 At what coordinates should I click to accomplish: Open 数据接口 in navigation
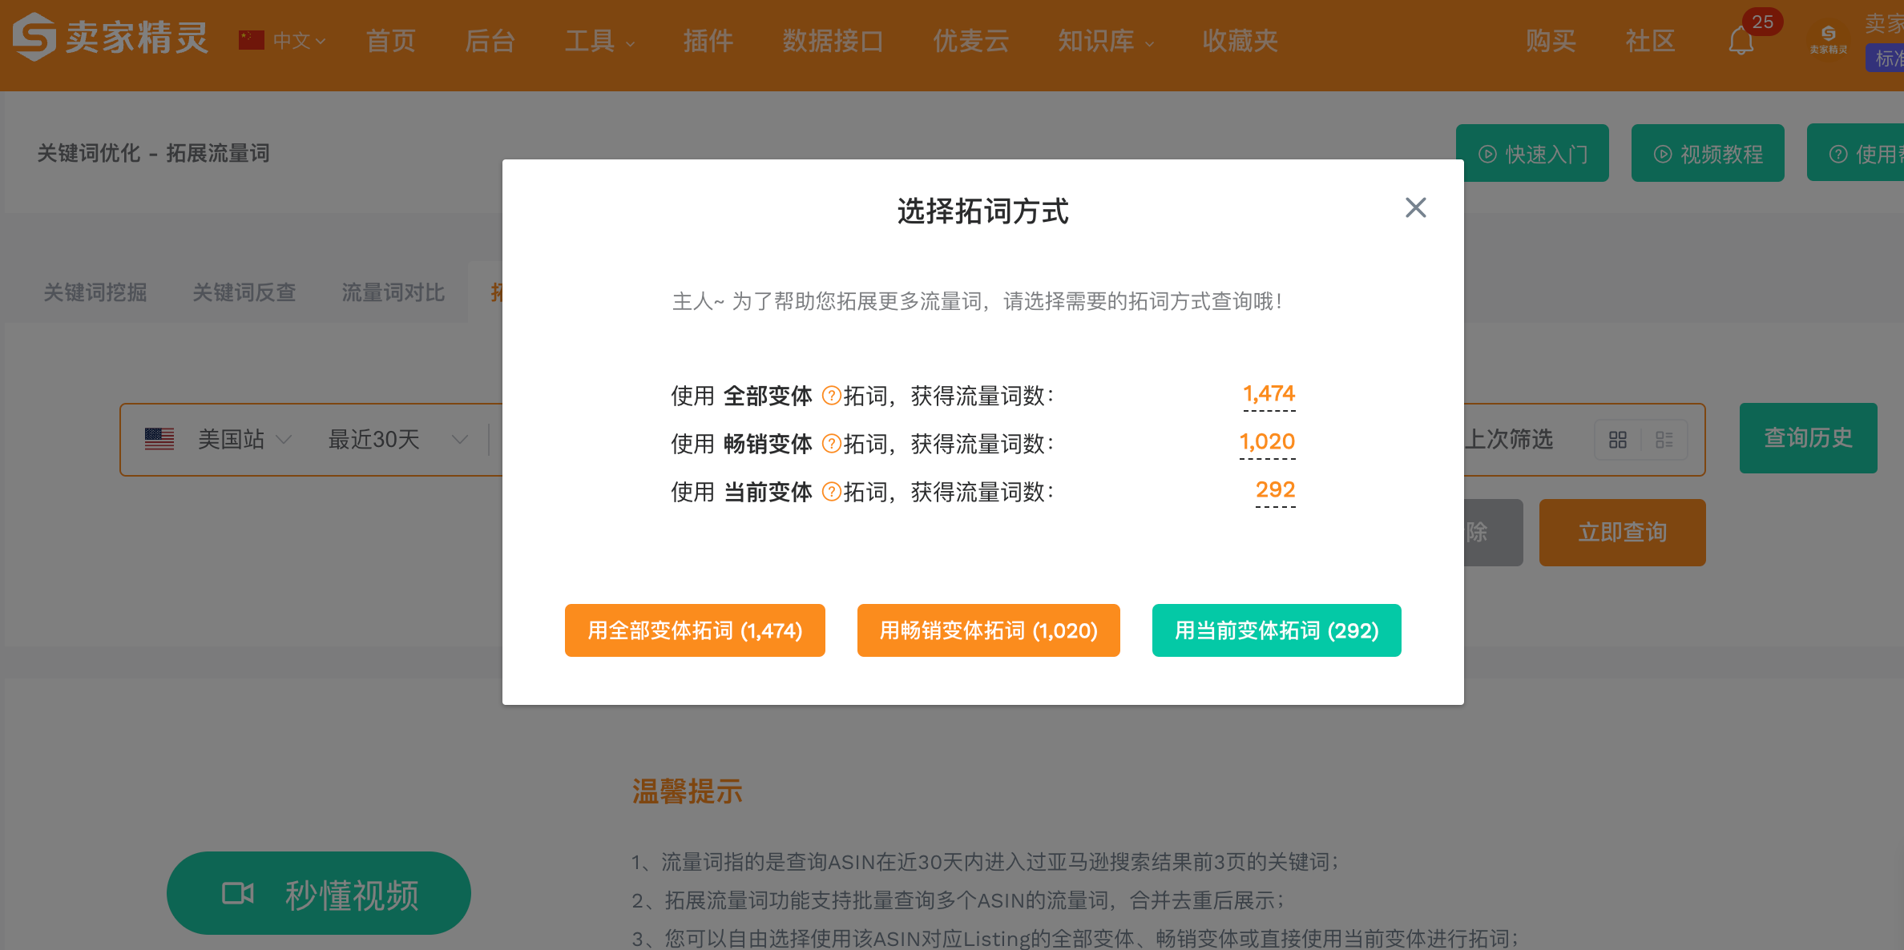[x=833, y=40]
